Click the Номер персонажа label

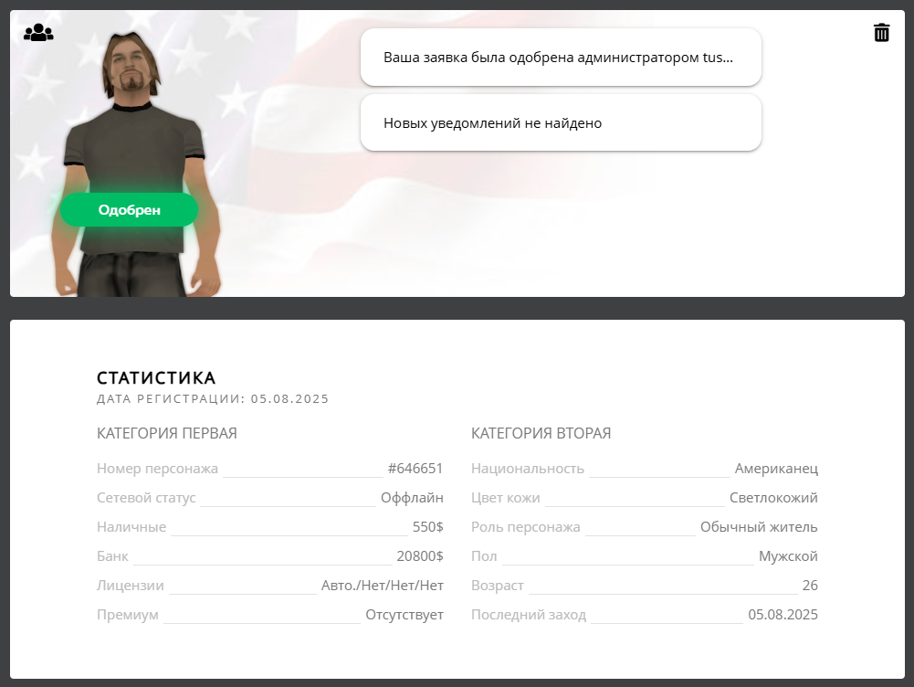[157, 469]
